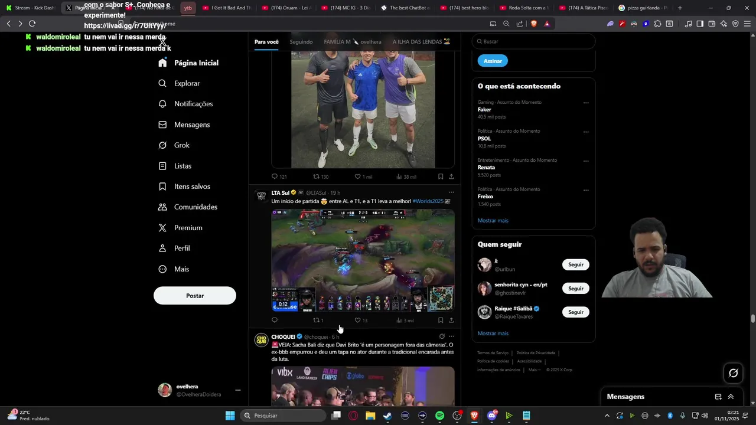Open options for Renata trend

[x=586, y=161]
